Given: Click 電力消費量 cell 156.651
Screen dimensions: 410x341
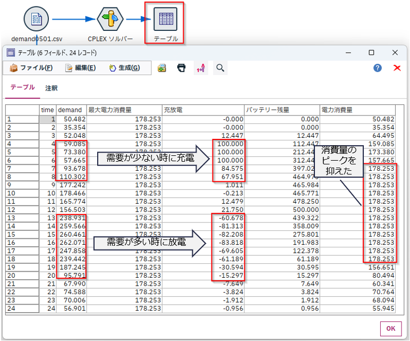Looking at the screenshot, I should pyautogui.click(x=357, y=268).
